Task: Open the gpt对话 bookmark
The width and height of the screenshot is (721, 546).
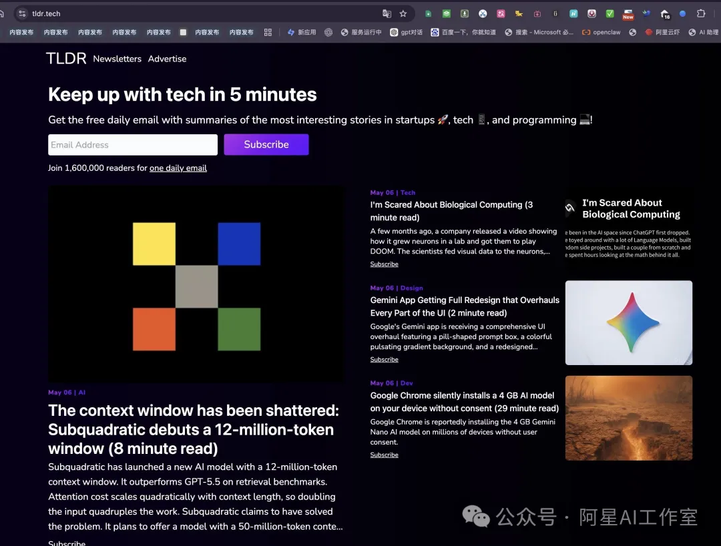Action: (407, 32)
